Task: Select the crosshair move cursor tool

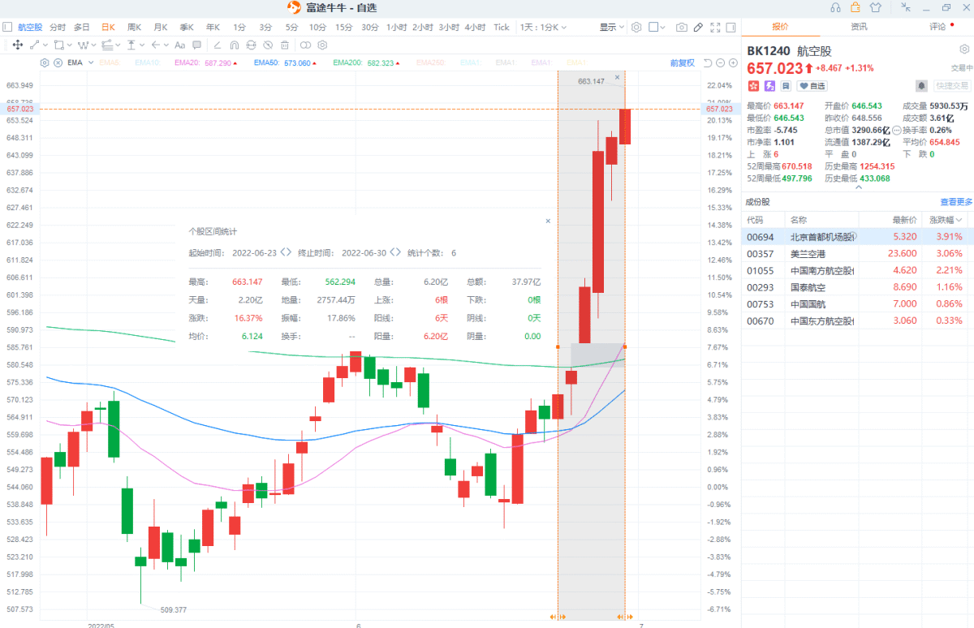Action: point(18,45)
